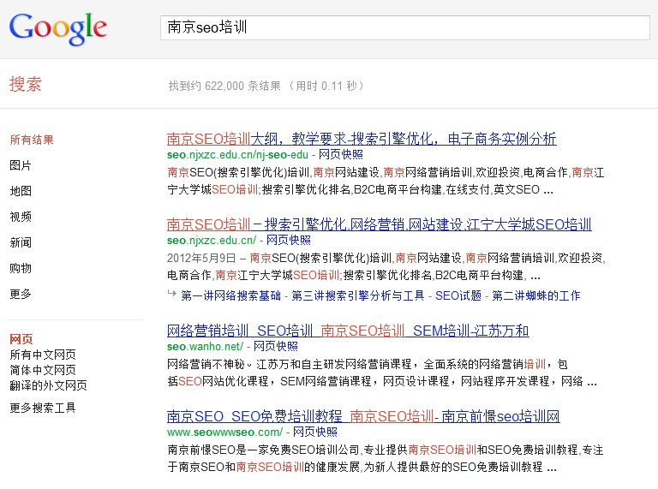Click the 搜索 heading label
658x489 pixels.
pos(25,84)
